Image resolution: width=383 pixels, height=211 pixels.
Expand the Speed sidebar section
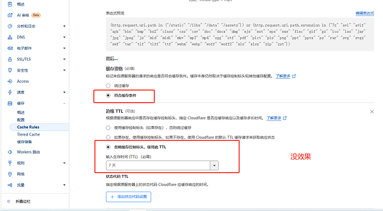click(x=64, y=92)
